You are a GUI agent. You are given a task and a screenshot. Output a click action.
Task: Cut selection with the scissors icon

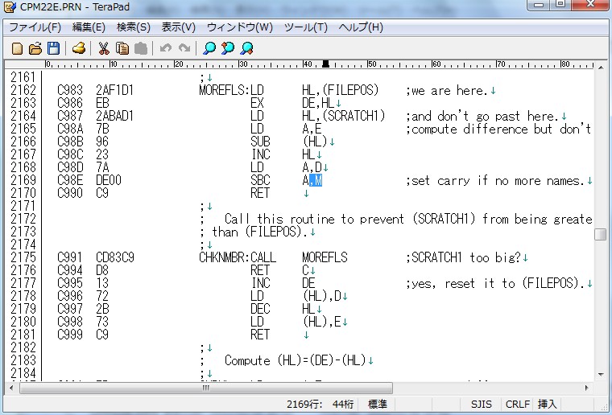[103, 48]
